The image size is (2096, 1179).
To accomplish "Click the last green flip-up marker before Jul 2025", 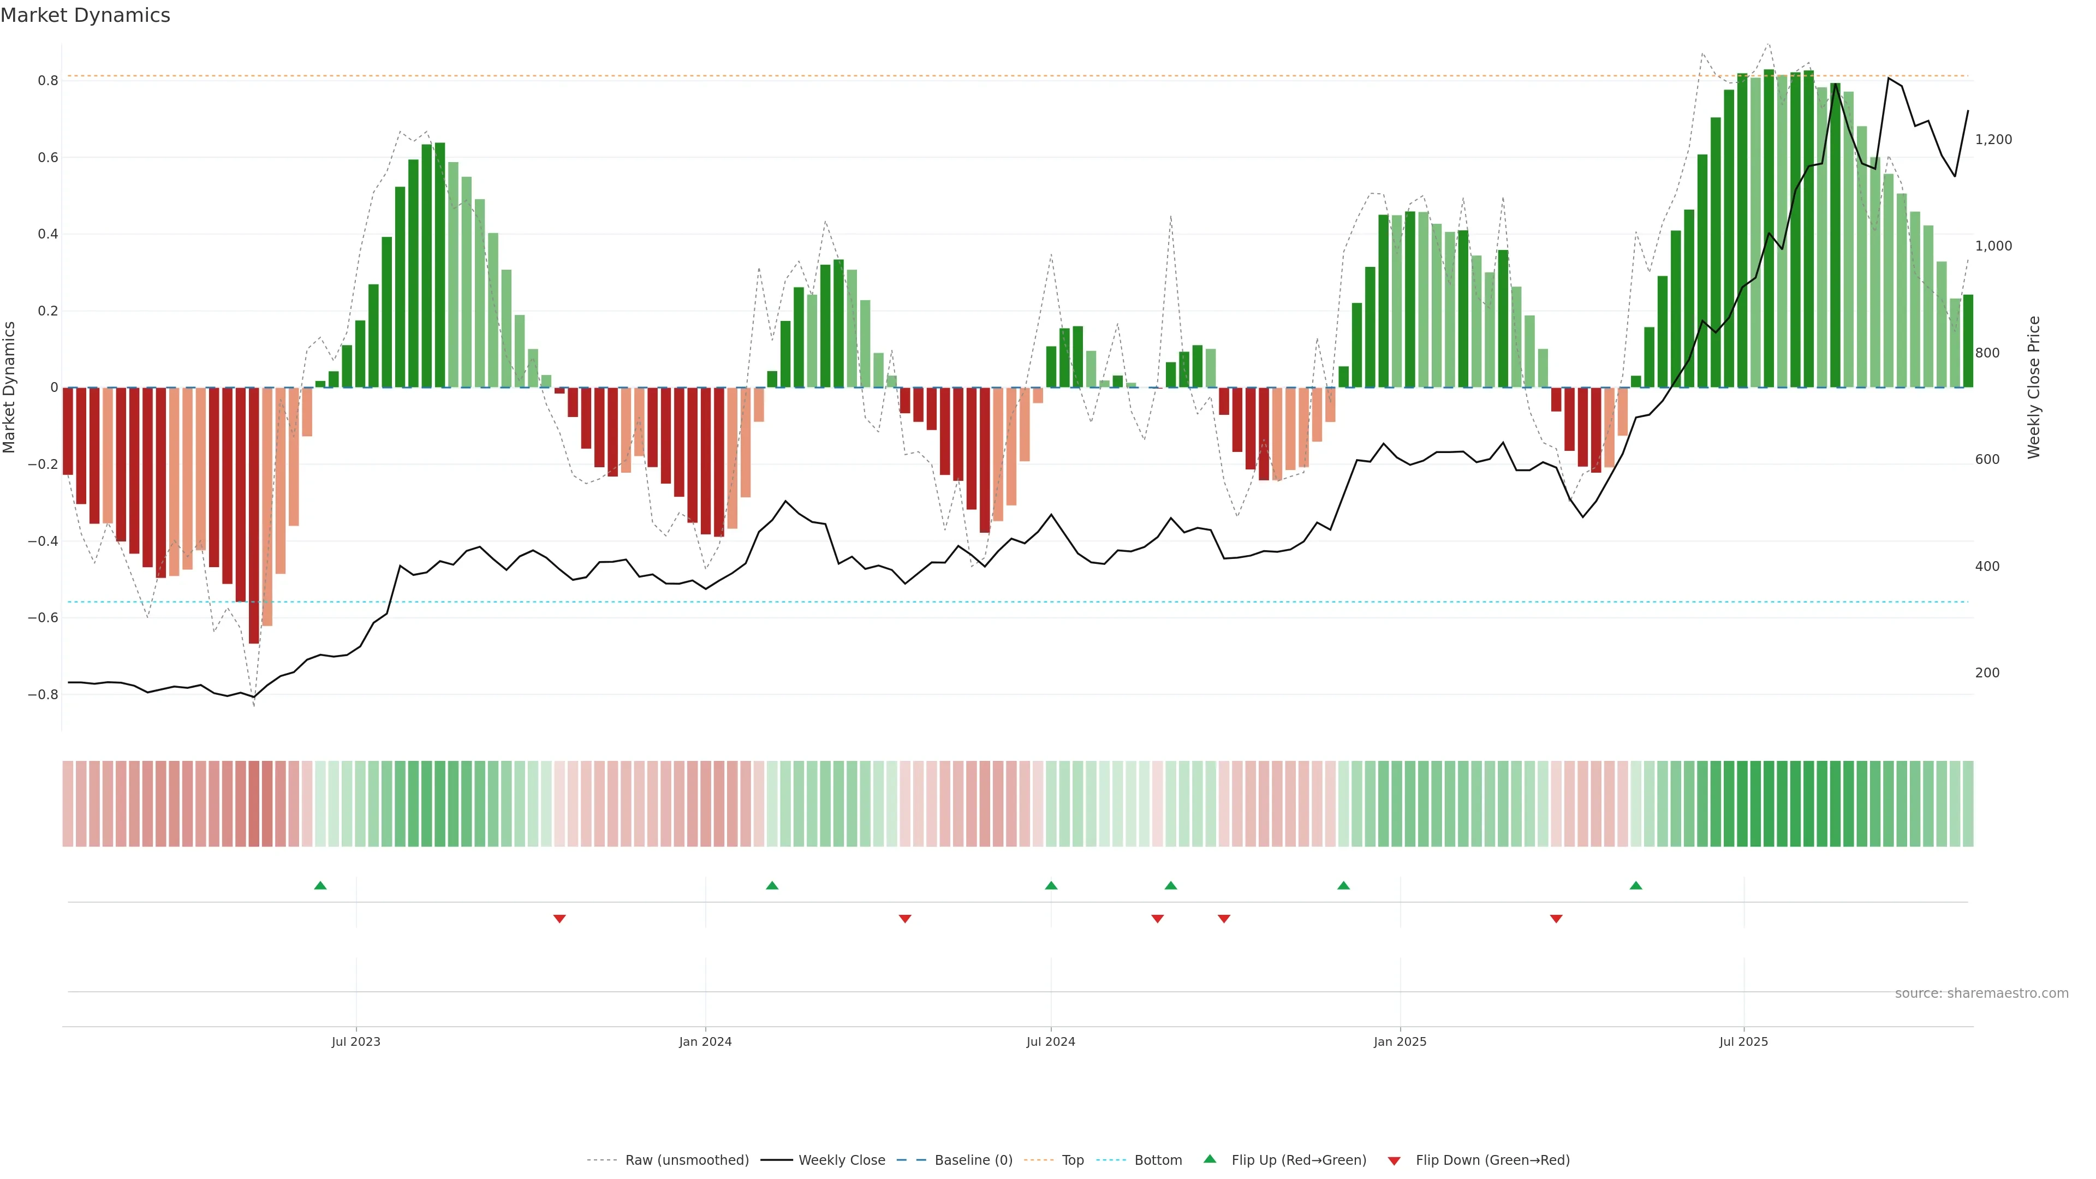I will (x=1635, y=885).
